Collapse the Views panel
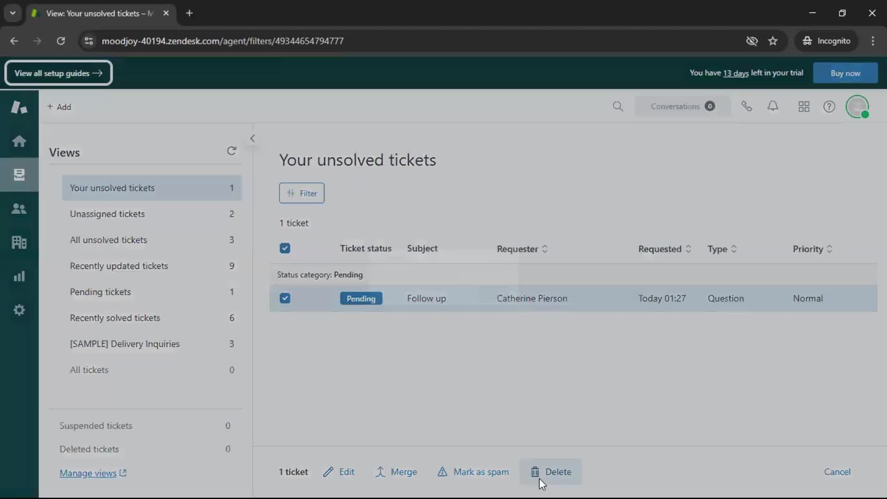Screen dimensions: 887x499 pyautogui.click(x=252, y=138)
